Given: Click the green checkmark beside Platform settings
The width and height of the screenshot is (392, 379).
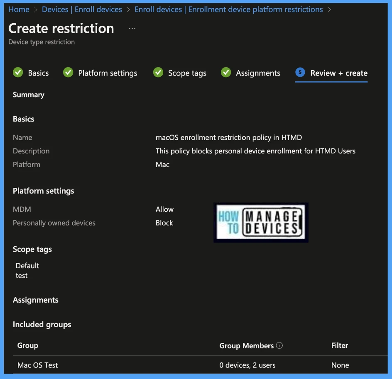Looking at the screenshot, I should coord(68,73).
